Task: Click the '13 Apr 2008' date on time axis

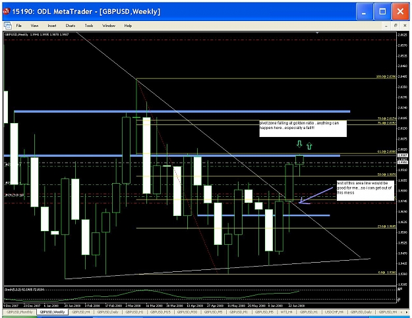Action: coord(194,305)
